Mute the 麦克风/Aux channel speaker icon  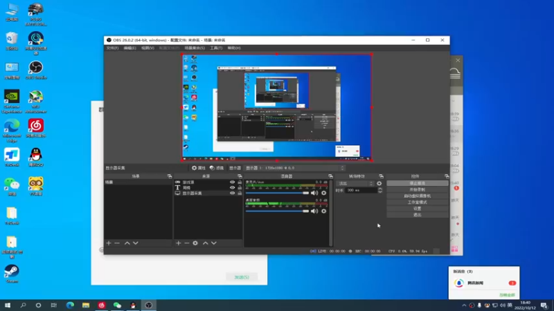click(x=314, y=193)
